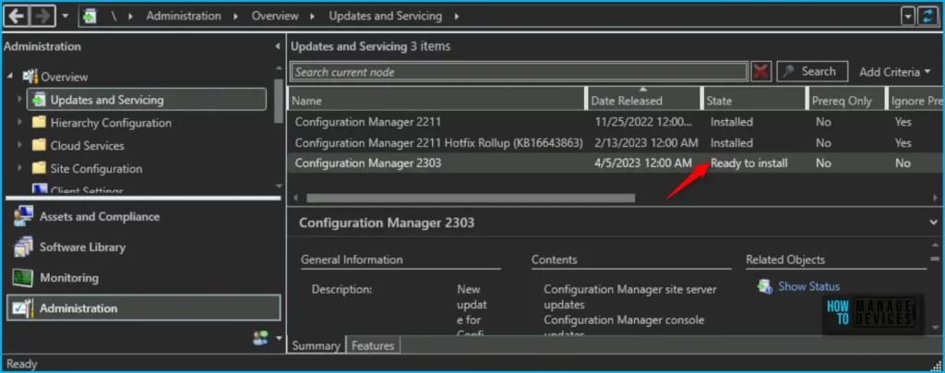This screenshot has height=373, width=945.
Task: Collapse the Administration navigation pane
Action: click(x=278, y=46)
